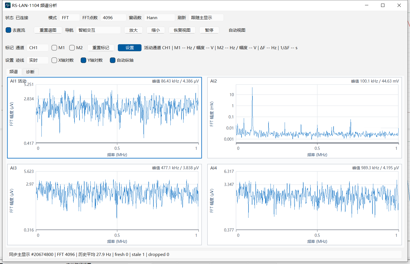Viewport: 410px width, 264px height.
Task: Click the blue 设置 button
Action: click(130, 48)
